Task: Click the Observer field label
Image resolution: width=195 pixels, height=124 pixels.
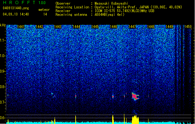Action: click(x=63, y=3)
